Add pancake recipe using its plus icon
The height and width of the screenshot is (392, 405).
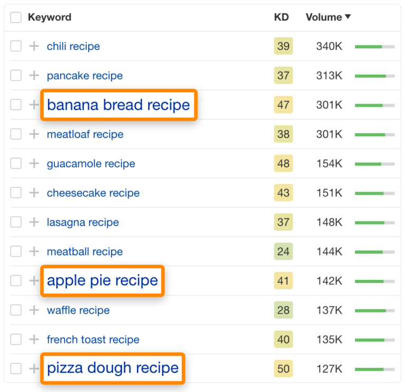point(34,76)
